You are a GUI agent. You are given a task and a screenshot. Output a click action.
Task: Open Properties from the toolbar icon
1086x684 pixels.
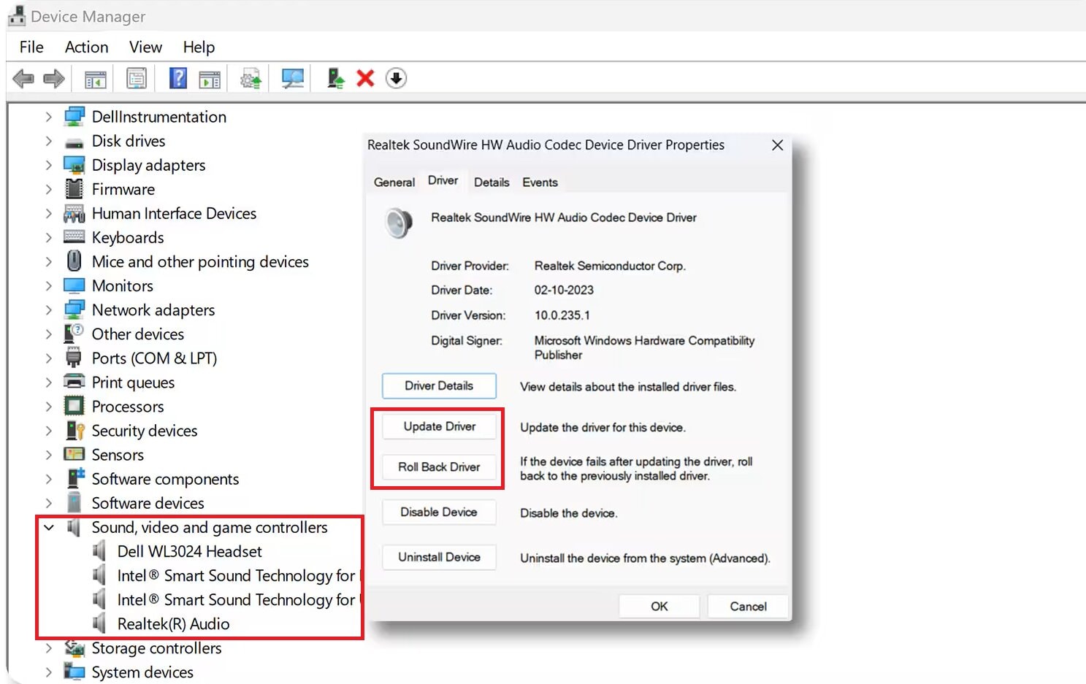click(137, 78)
